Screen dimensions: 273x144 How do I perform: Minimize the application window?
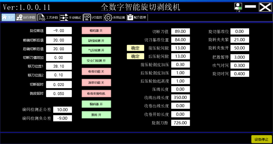click(x=250, y=6)
